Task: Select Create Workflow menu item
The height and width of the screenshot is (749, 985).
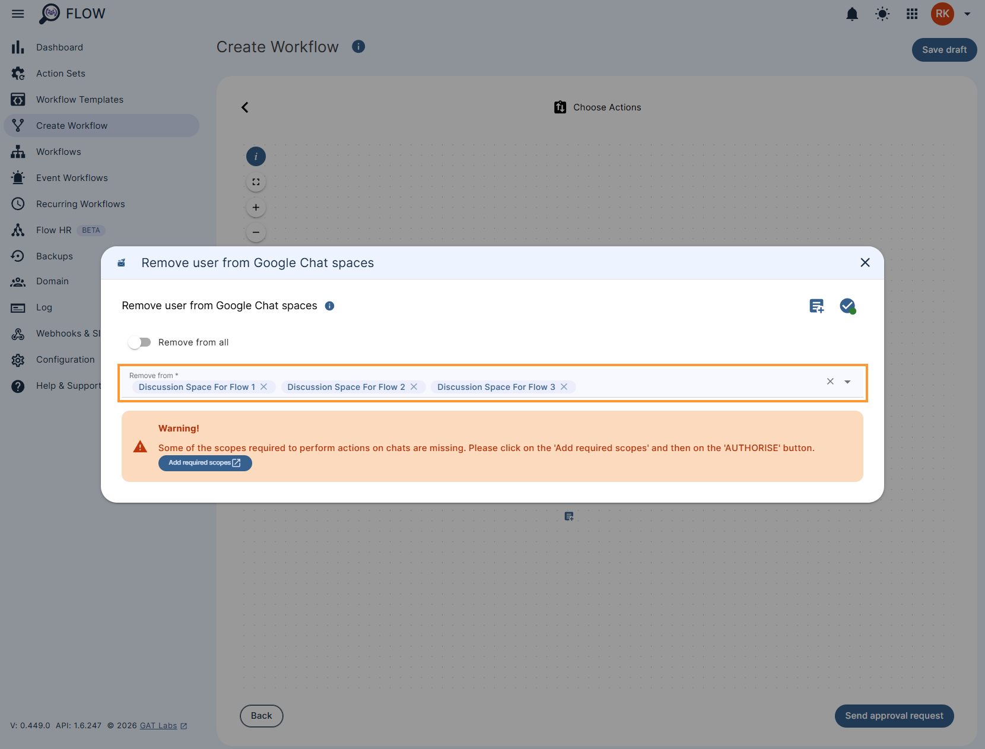Action: point(101,126)
